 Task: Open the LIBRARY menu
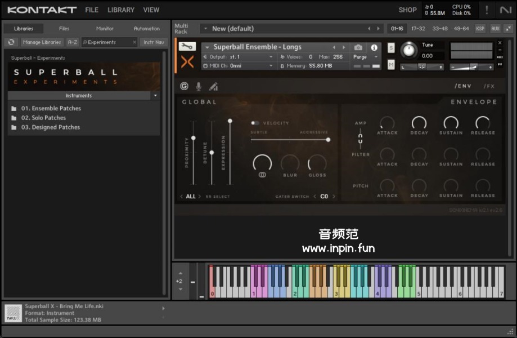click(121, 10)
